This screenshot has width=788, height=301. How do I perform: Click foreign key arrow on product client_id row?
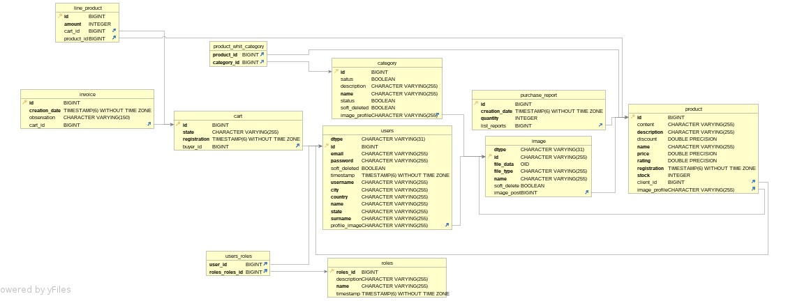[x=753, y=182]
